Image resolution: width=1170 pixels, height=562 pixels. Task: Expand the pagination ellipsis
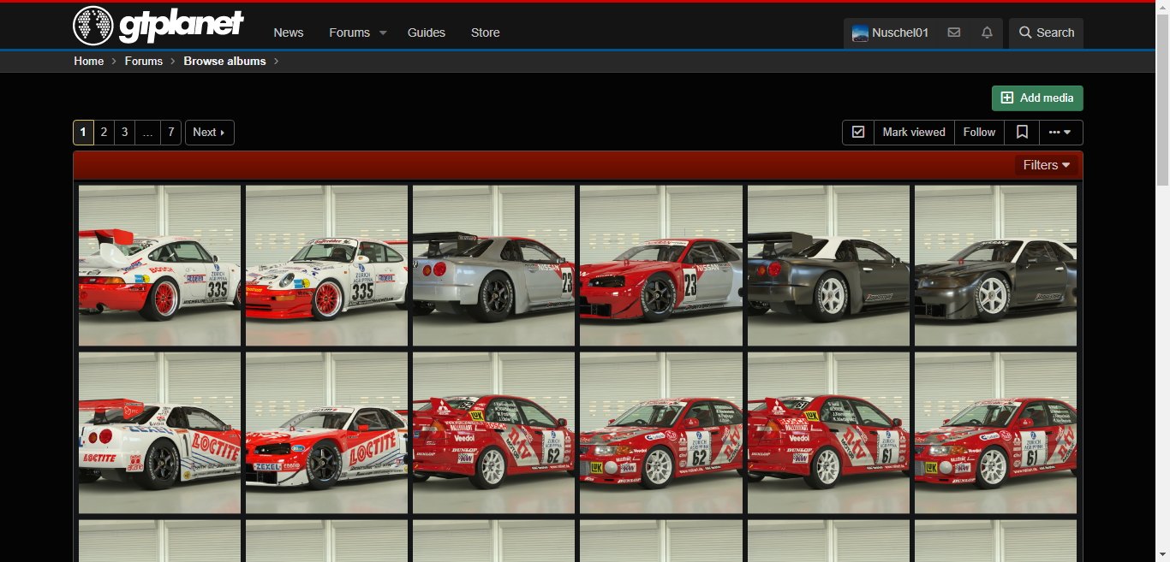148,133
